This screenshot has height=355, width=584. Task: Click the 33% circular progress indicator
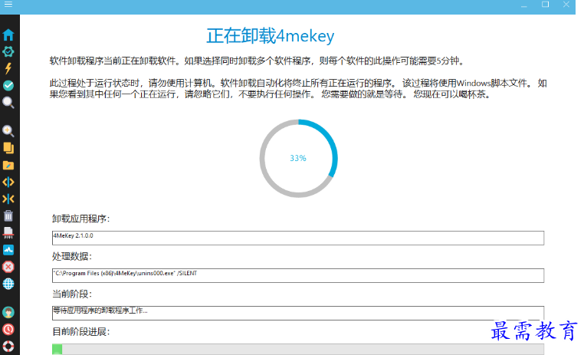(299, 158)
